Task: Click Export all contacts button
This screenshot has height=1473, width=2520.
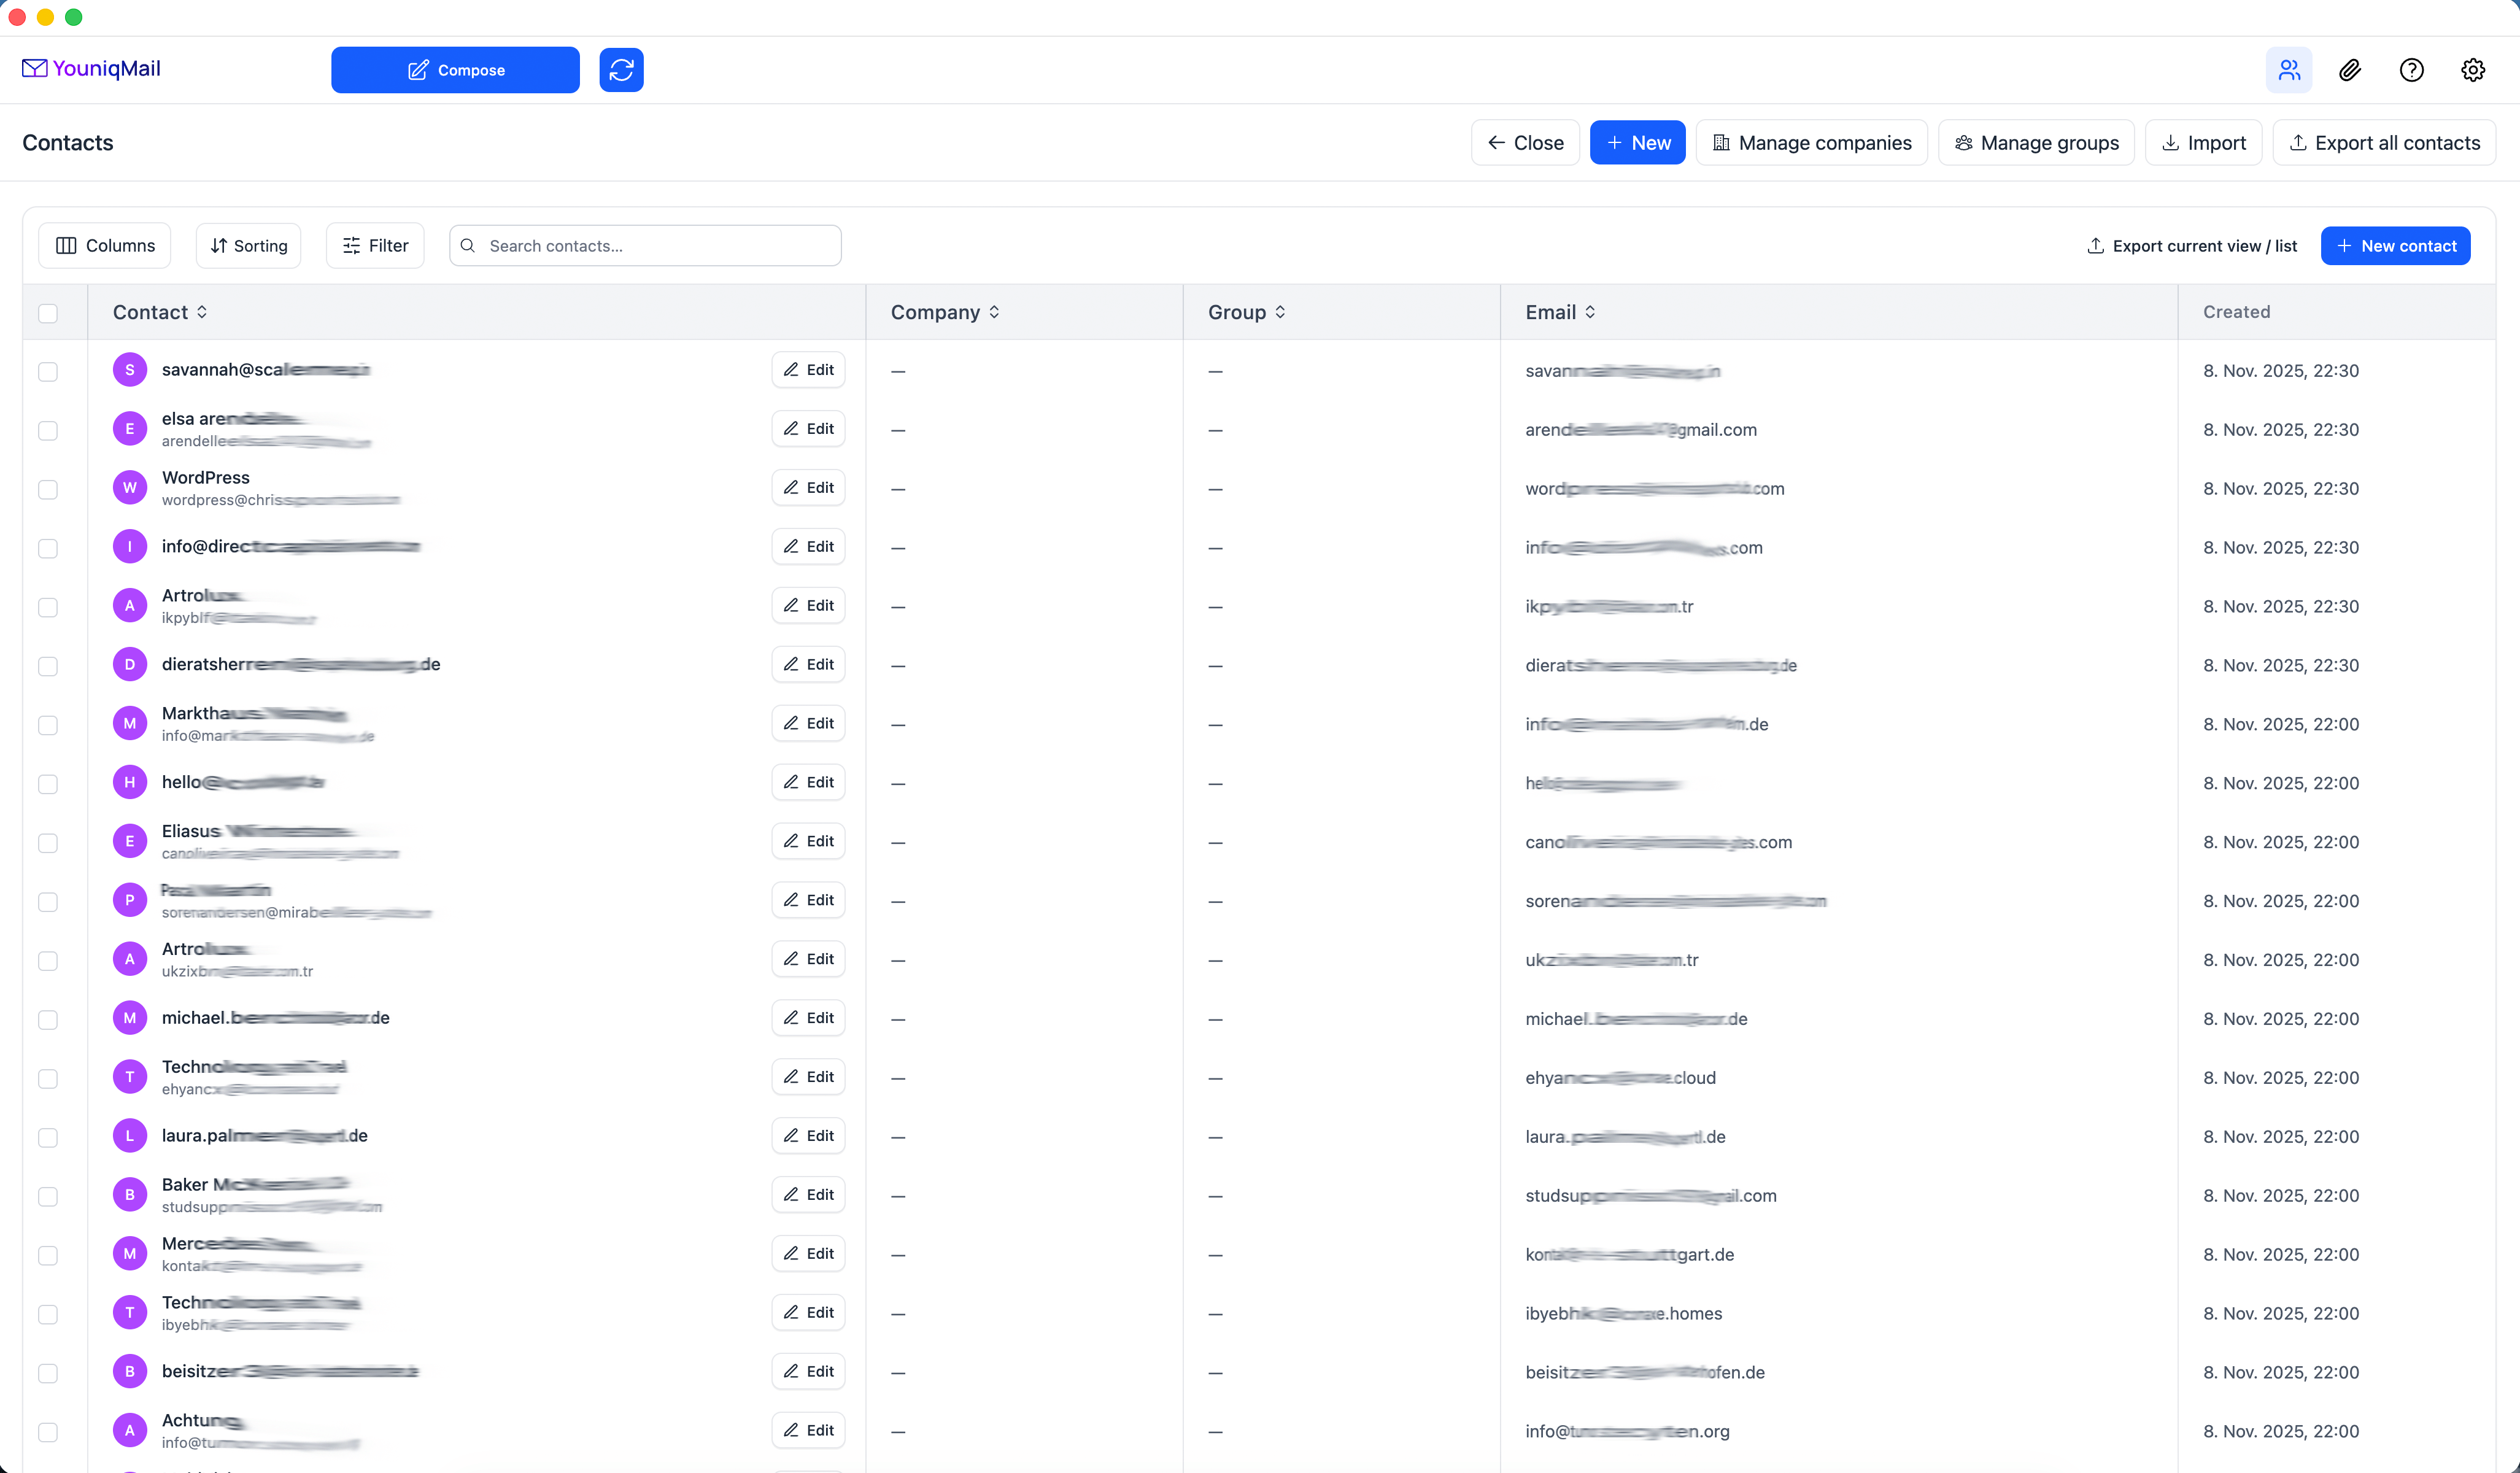Action: [2384, 143]
